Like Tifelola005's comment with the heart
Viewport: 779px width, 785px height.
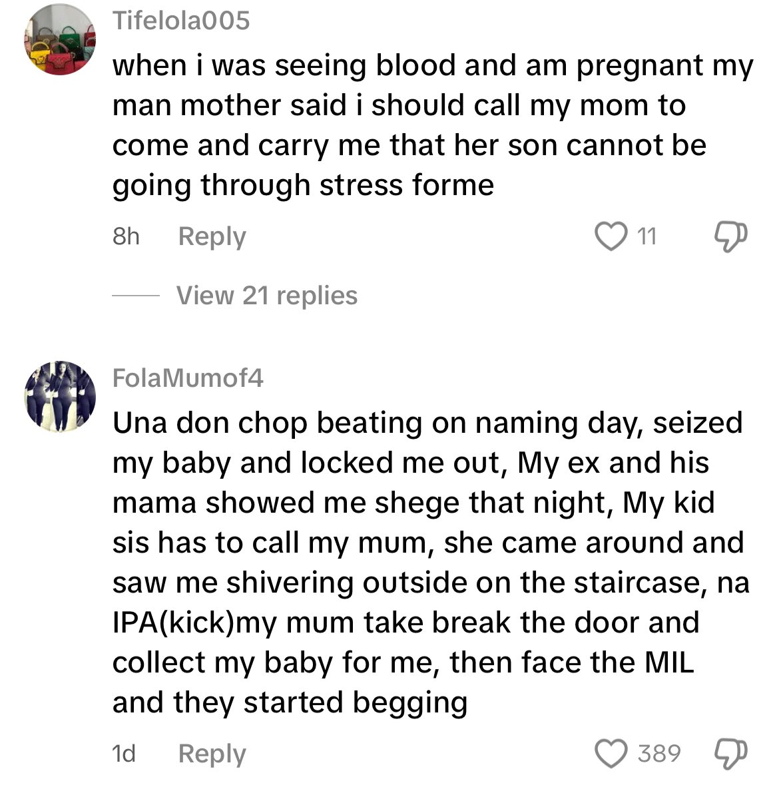point(610,236)
